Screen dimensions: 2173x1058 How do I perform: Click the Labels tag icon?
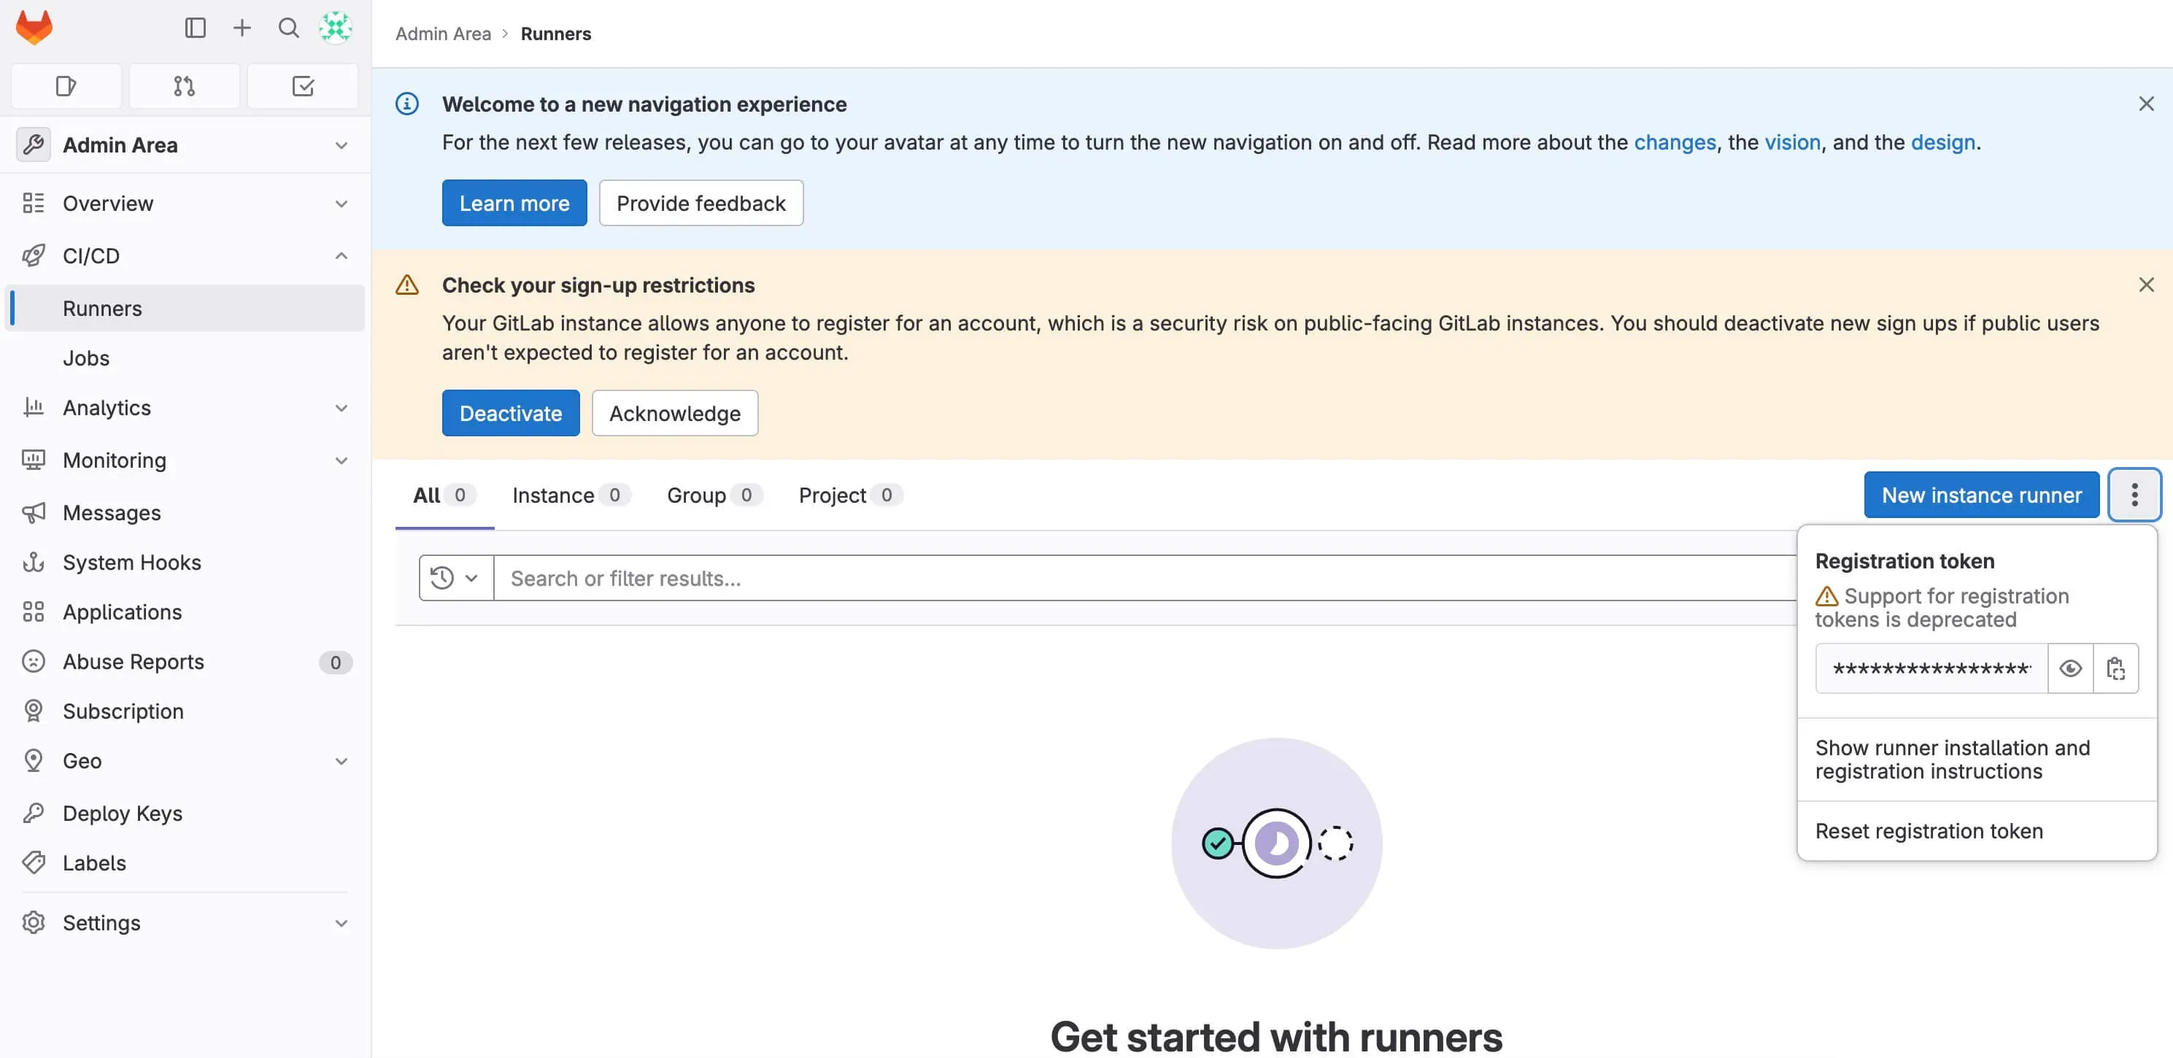tap(34, 863)
